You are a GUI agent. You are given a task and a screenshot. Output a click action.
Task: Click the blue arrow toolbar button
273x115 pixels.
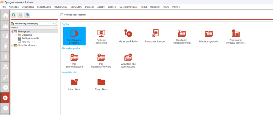(27, 15)
